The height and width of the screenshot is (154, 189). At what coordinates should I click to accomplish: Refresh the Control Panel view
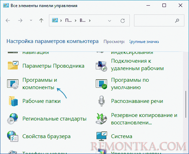pyautogui.click(x=123, y=21)
